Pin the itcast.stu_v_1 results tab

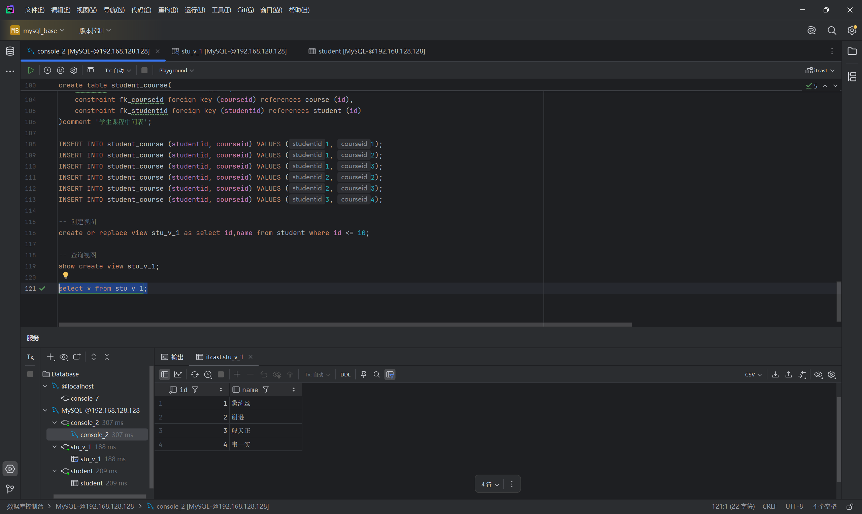pos(364,374)
